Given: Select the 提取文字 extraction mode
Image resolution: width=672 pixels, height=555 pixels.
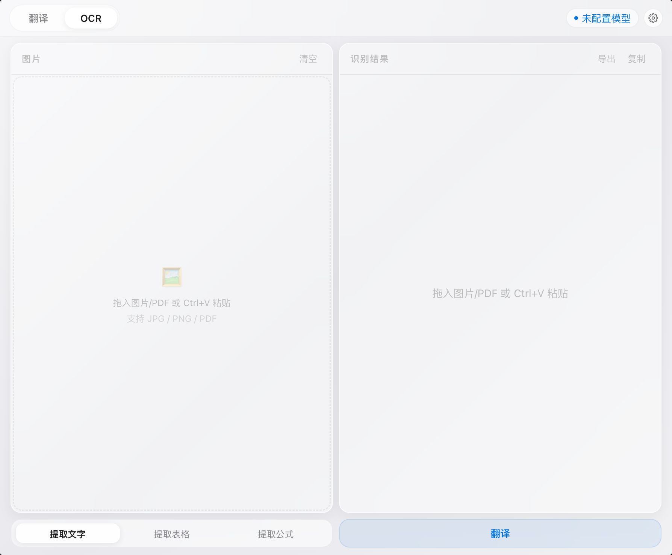Looking at the screenshot, I should click(x=68, y=534).
